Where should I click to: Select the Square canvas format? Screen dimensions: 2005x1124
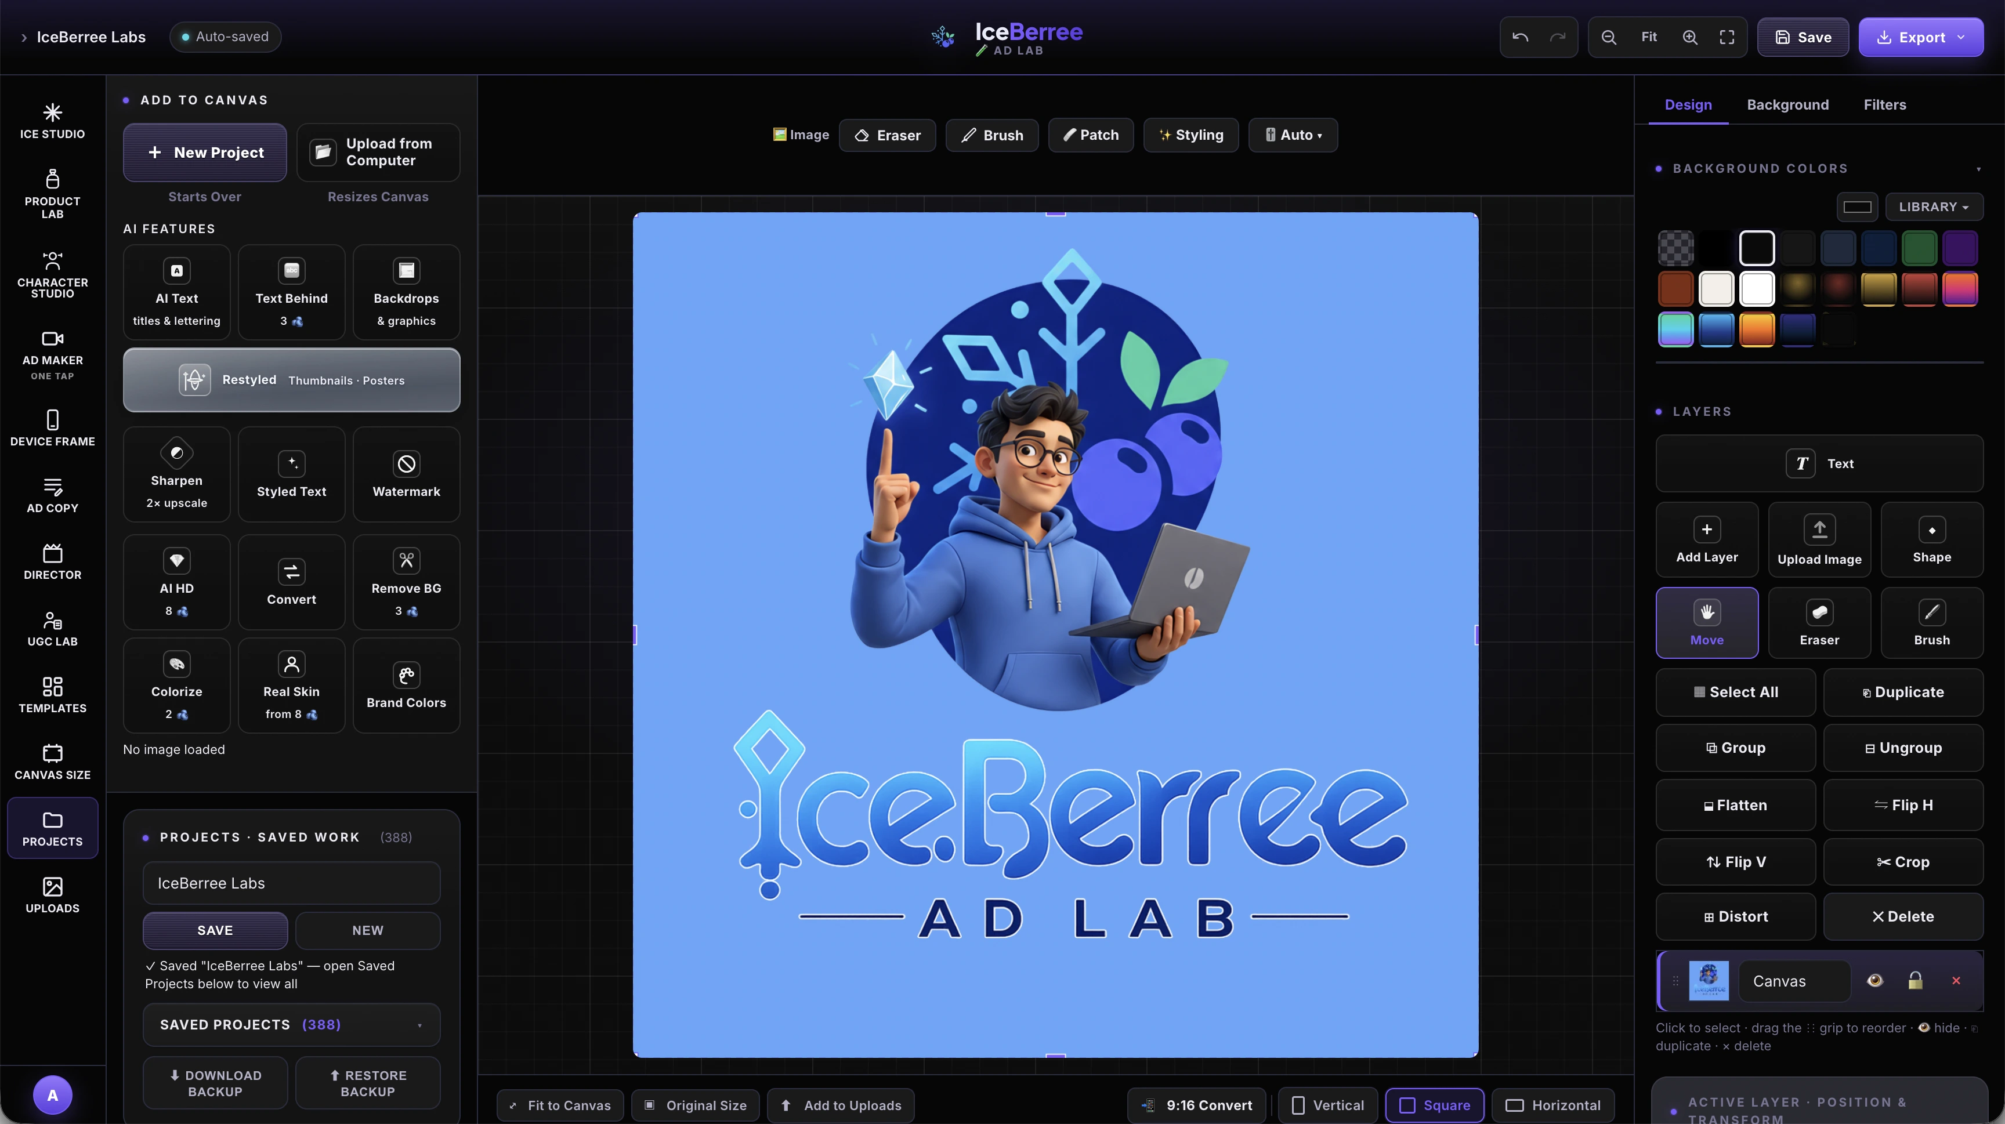pyautogui.click(x=1435, y=1105)
